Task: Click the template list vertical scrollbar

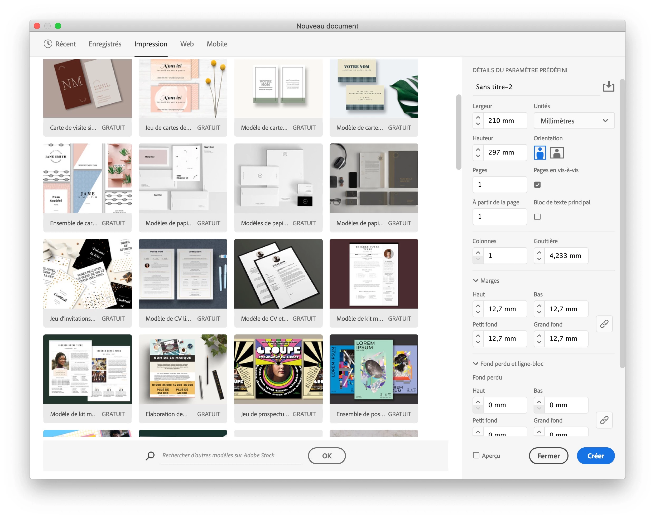Action: pyautogui.click(x=459, y=132)
